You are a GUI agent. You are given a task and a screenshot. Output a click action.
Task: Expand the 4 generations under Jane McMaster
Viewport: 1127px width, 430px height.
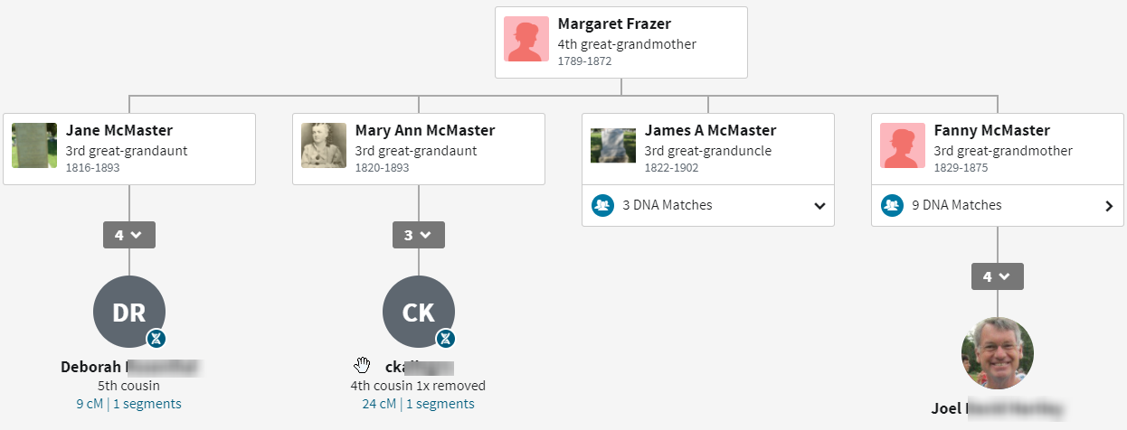click(128, 235)
